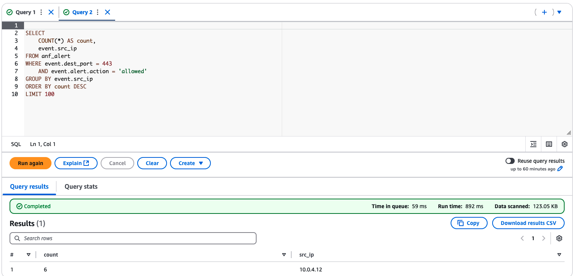Viewport: 573px width, 276px height.
Task: Click the count column header label
Action: click(51, 255)
